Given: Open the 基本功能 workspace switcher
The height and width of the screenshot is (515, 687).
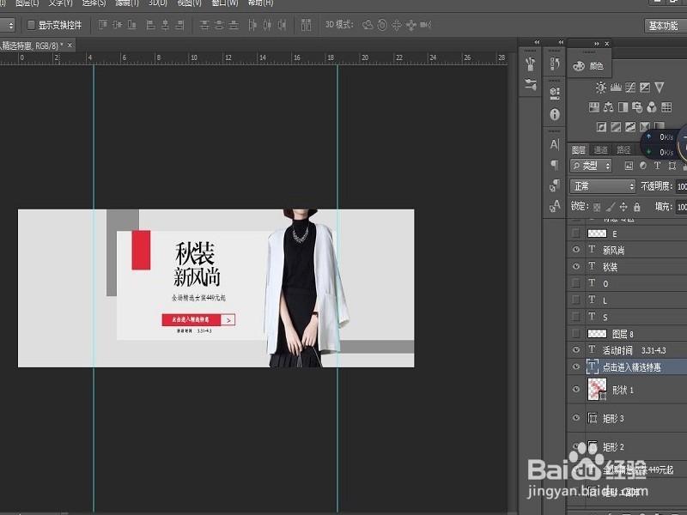Looking at the screenshot, I should [661, 26].
